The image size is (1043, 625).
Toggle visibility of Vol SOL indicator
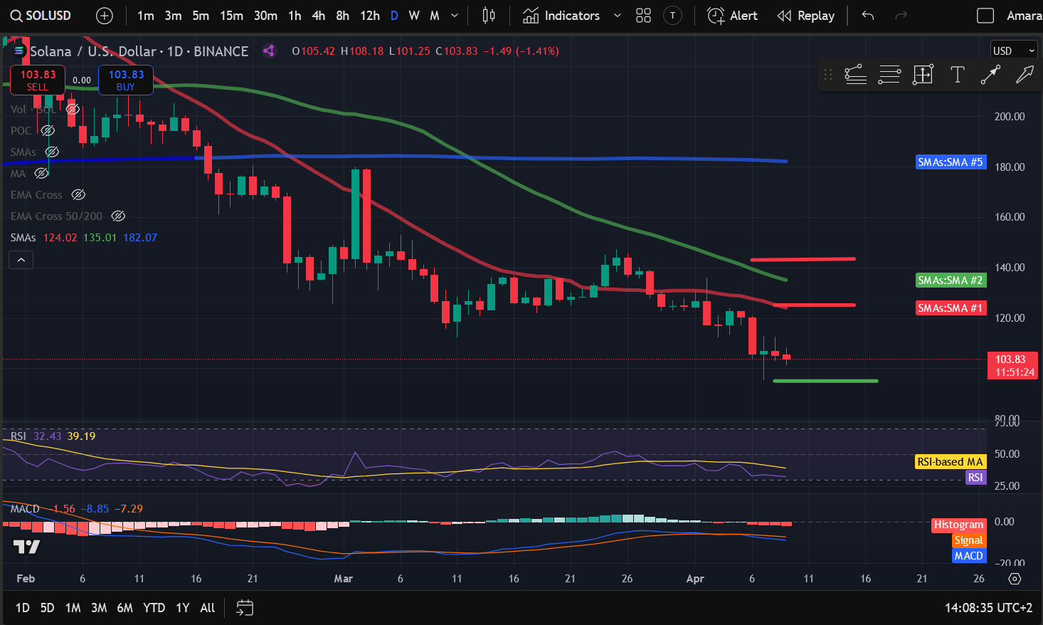(73, 109)
